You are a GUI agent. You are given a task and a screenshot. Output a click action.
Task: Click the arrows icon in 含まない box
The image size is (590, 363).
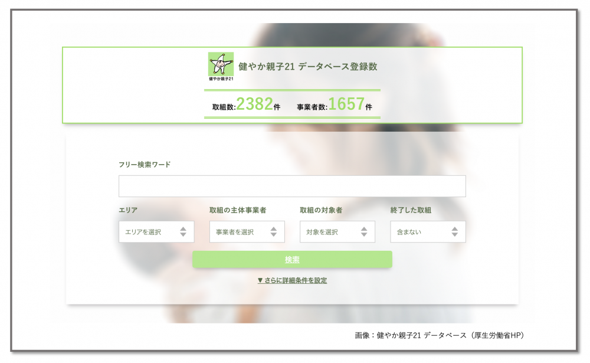(455, 232)
